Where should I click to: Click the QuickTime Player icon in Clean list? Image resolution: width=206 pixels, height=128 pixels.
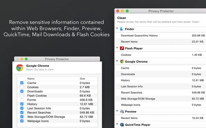[122, 125]
